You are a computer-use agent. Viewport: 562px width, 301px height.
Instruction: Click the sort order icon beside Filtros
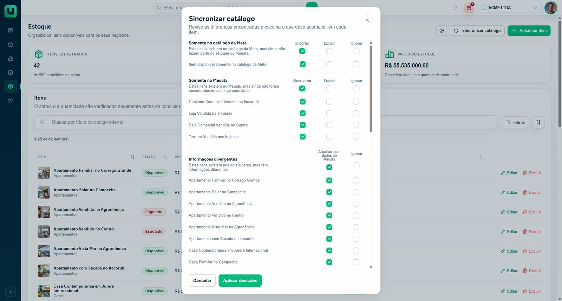tap(538, 122)
